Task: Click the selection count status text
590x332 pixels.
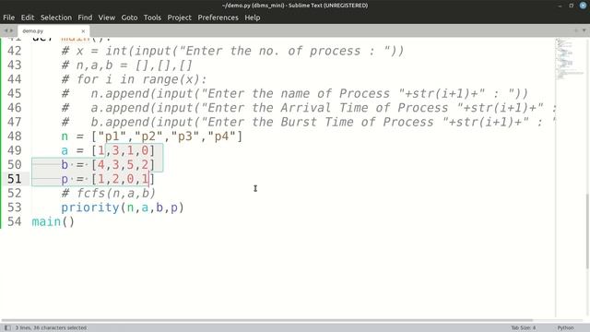Action: [x=51, y=328]
